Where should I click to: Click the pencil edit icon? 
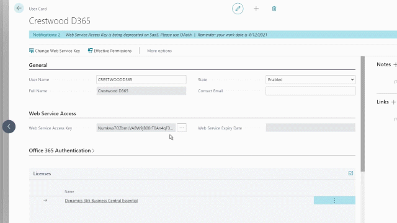[x=238, y=9]
